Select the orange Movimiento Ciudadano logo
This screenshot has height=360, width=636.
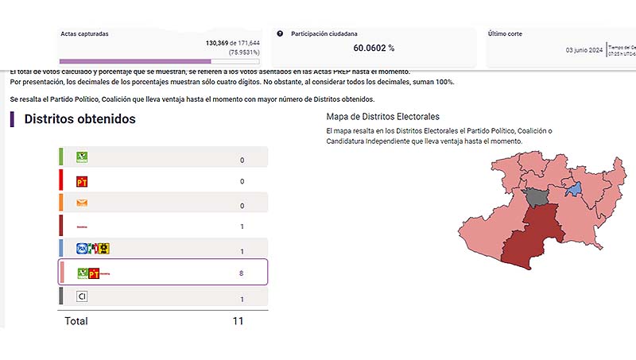(x=81, y=203)
